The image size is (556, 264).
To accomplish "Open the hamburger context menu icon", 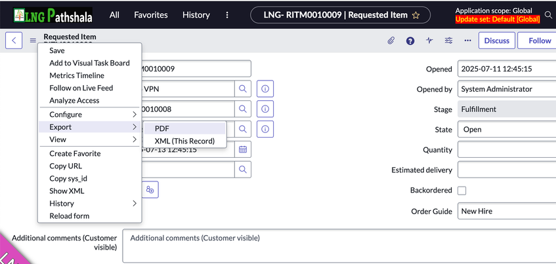I will coord(33,41).
